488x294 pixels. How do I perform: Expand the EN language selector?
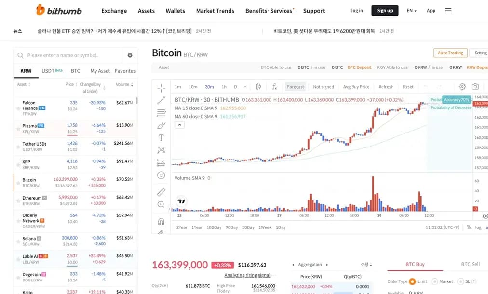coord(411,10)
